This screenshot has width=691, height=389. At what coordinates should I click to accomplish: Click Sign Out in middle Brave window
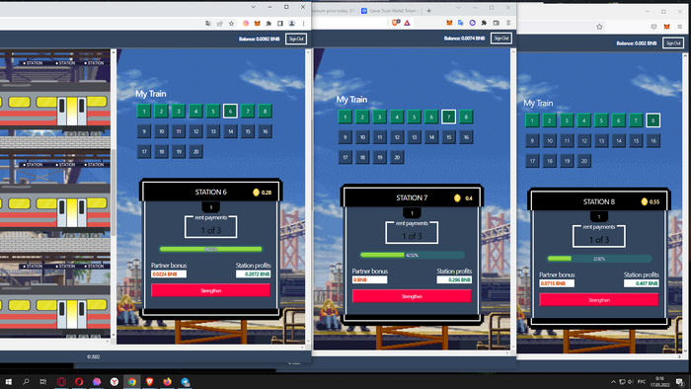pyautogui.click(x=501, y=39)
